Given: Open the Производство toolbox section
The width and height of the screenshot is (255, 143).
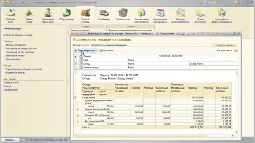Looking at the screenshot, I should tap(123, 15).
